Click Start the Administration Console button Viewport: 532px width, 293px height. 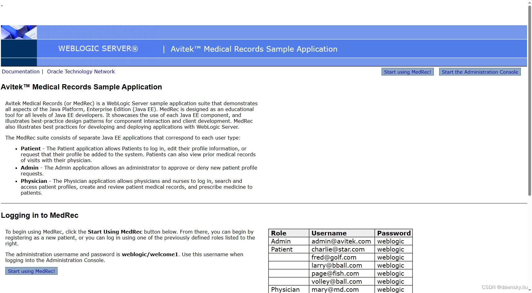pos(480,72)
